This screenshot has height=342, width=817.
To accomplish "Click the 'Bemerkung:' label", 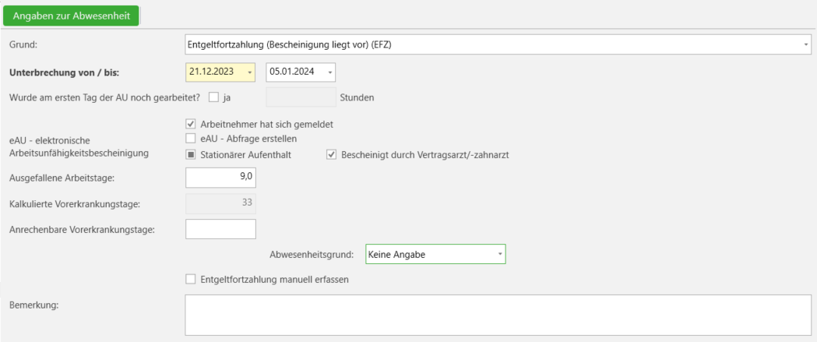I will 33,305.
